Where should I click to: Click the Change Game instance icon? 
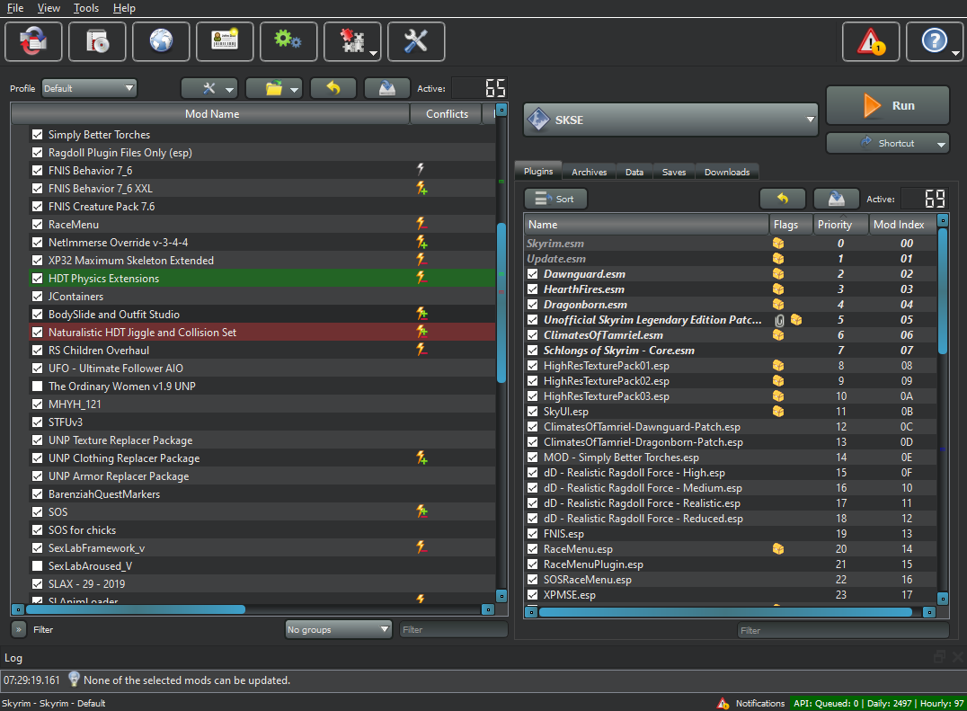point(33,41)
